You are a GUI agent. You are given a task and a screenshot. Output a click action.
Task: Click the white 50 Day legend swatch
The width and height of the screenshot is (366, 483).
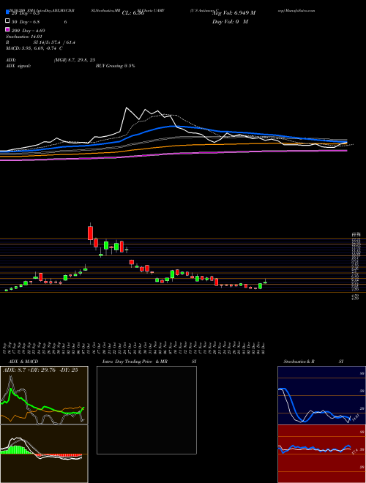8,21
